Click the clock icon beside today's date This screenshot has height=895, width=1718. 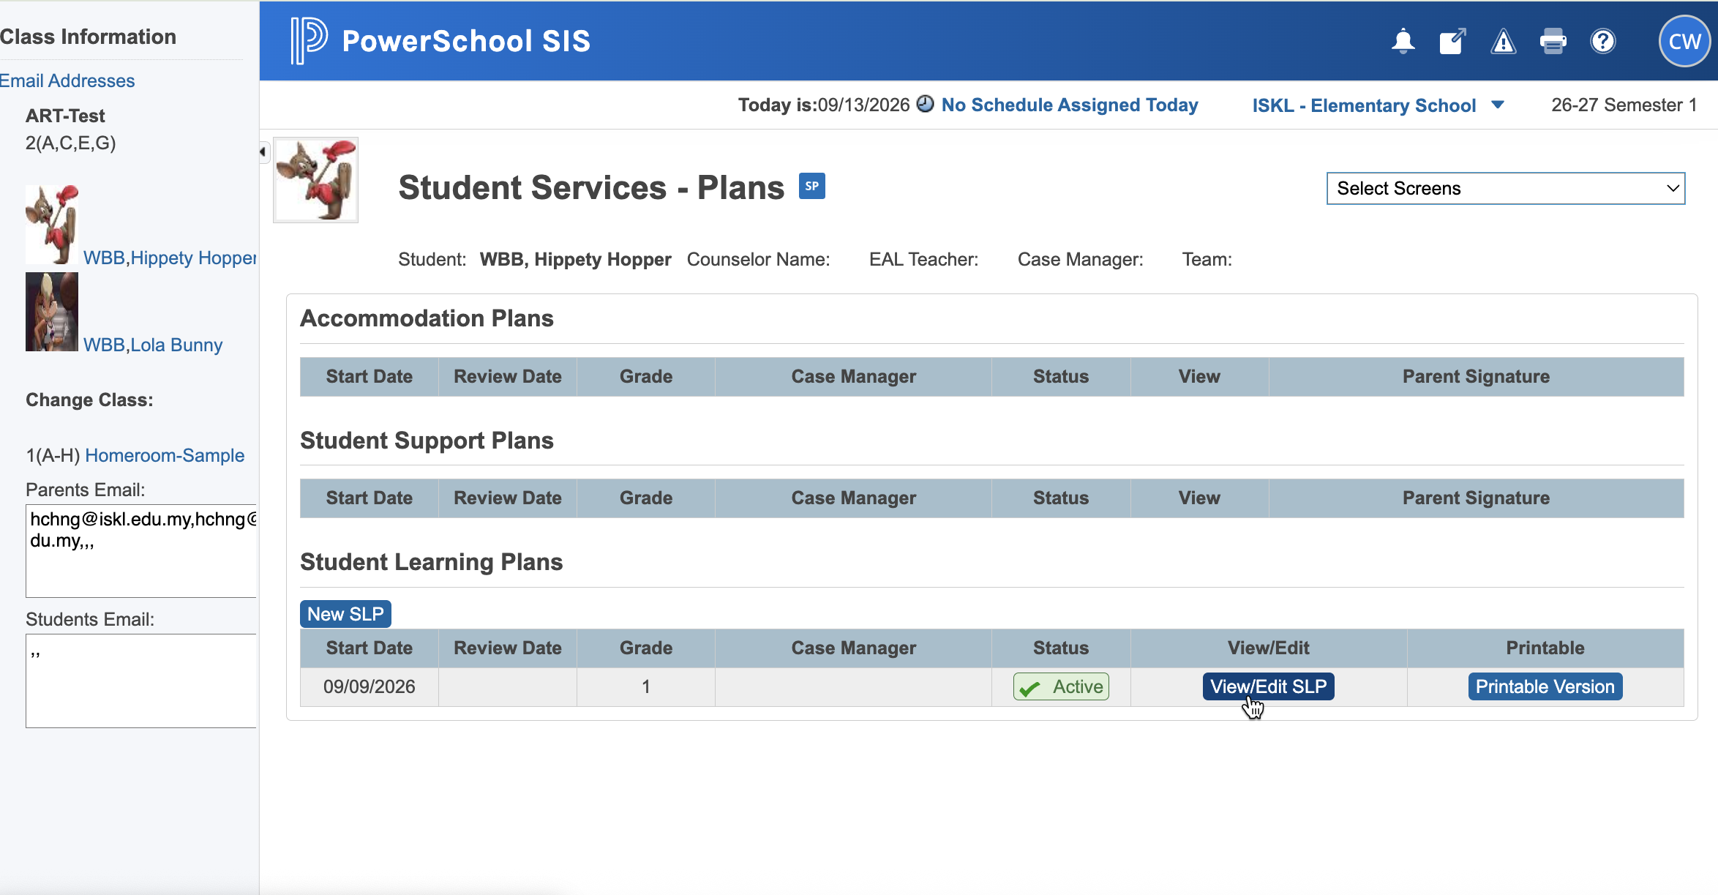pyautogui.click(x=925, y=104)
